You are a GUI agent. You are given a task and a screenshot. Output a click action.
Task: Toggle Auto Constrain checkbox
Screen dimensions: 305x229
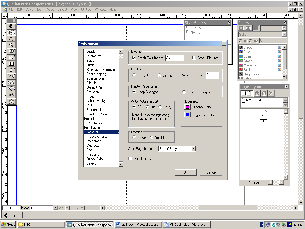(130, 159)
